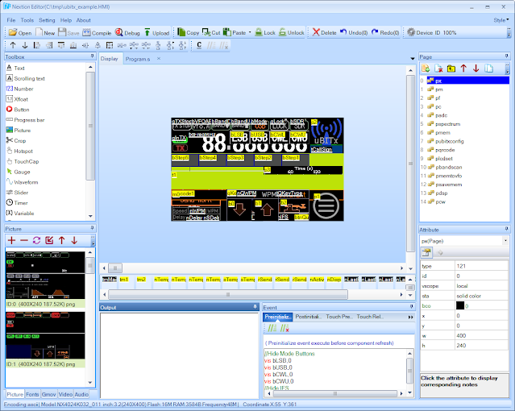Image resolution: width=515 pixels, height=411 pixels.
Task: Move page up in Page panel
Action: [463, 68]
